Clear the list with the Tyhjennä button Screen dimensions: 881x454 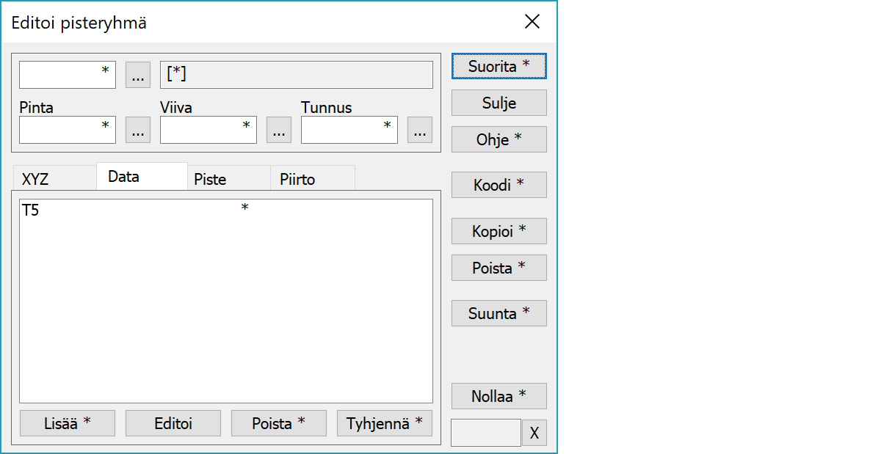click(x=385, y=423)
